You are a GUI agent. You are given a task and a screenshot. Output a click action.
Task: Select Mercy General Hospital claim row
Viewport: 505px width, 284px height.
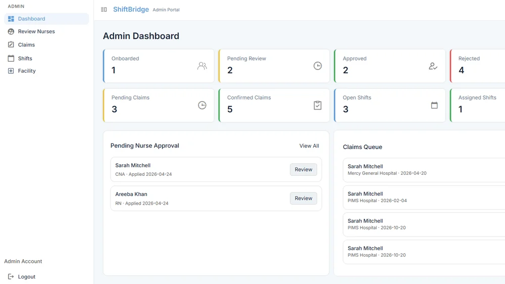pos(424,170)
